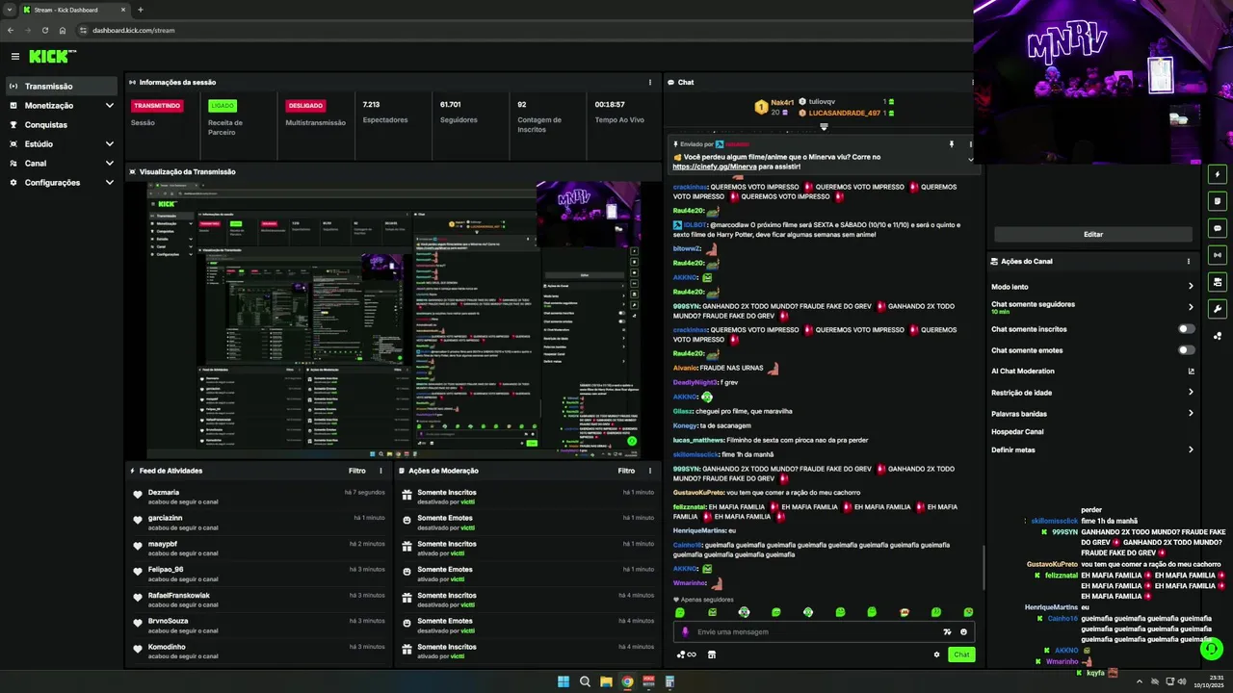Image resolution: width=1233 pixels, height=693 pixels.
Task: Open File Explorer from the taskbar
Action: pos(606,681)
